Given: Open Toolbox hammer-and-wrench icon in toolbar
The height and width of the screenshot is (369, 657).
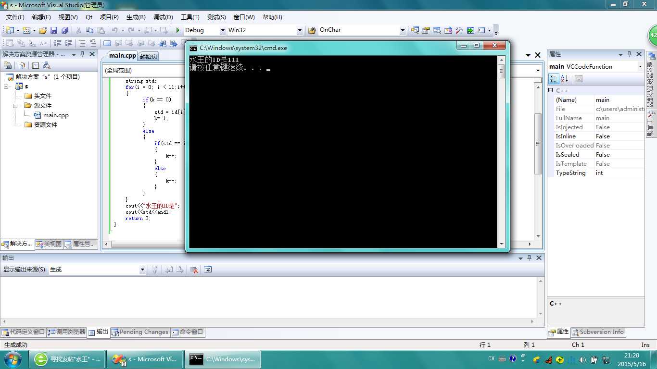Looking at the screenshot, I should 459,30.
